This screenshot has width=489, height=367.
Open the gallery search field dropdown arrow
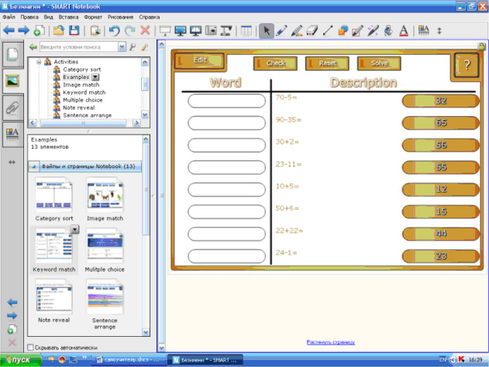pyautogui.click(x=122, y=46)
